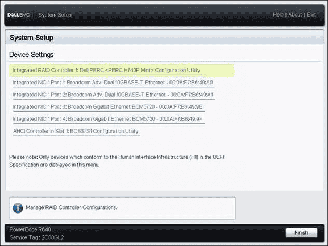Click the System Setup header title text
The height and width of the screenshot is (246, 328).
(x=55, y=15)
